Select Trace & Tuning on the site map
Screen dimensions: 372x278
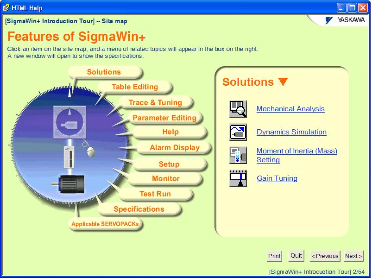155,102
